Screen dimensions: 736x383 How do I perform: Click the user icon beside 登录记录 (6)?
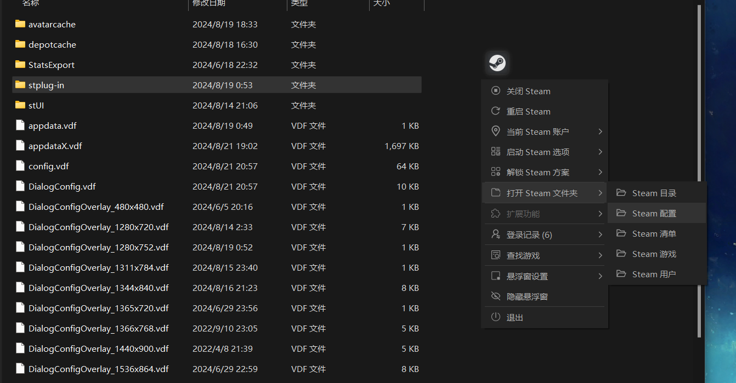pos(496,235)
